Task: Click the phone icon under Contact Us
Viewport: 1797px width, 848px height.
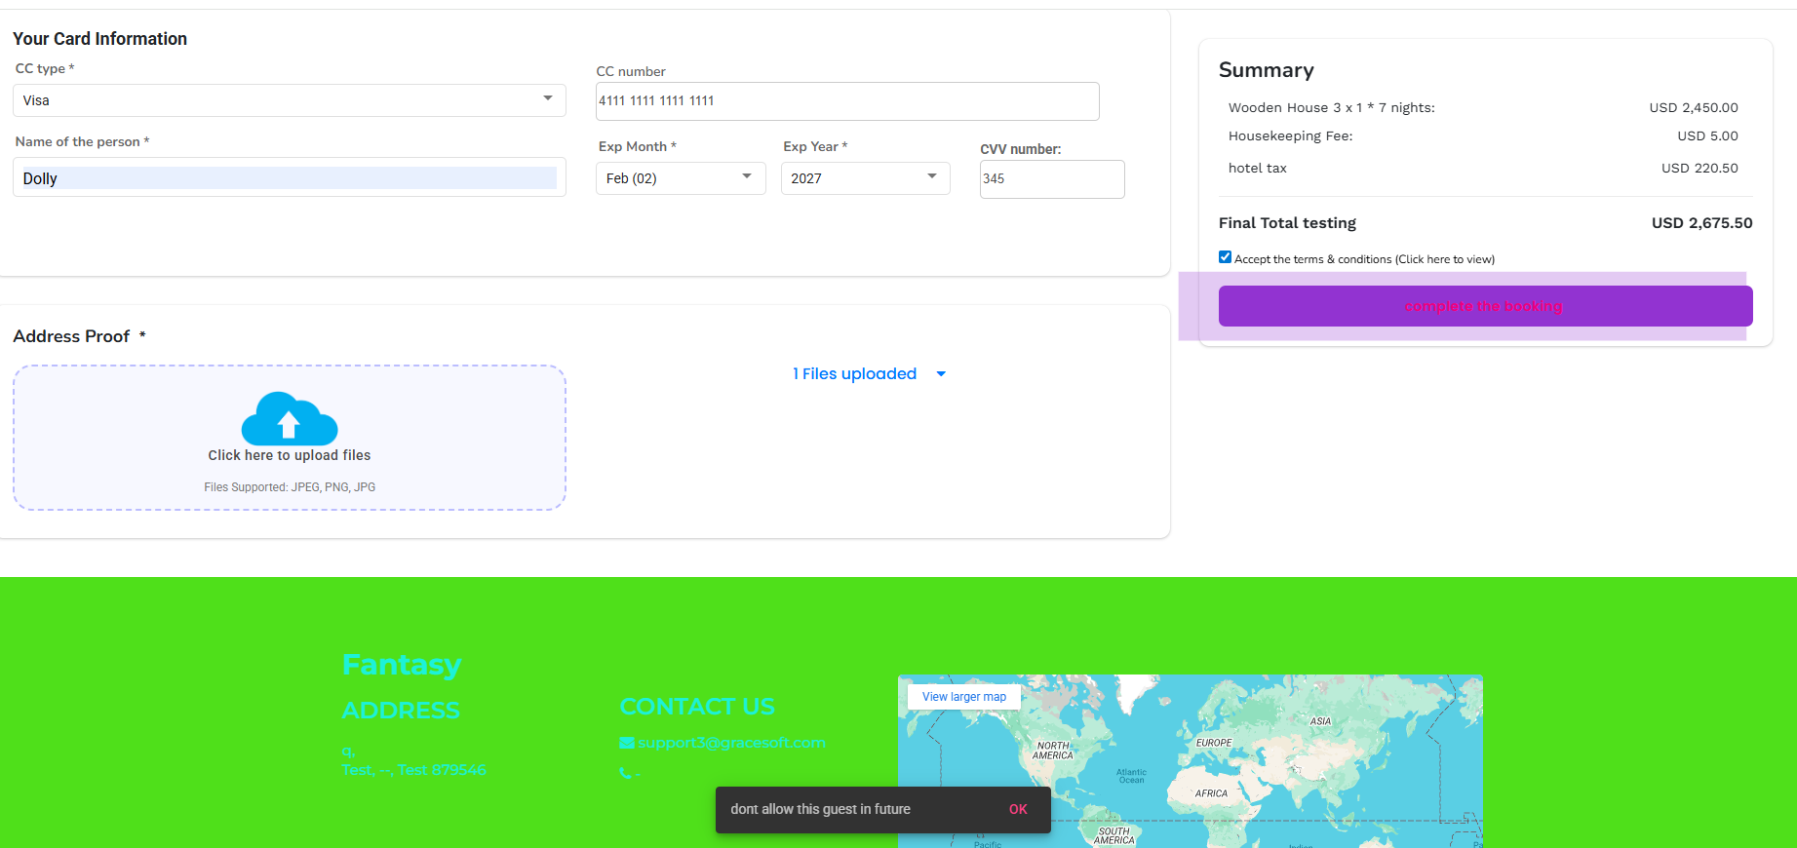Action: point(626,773)
